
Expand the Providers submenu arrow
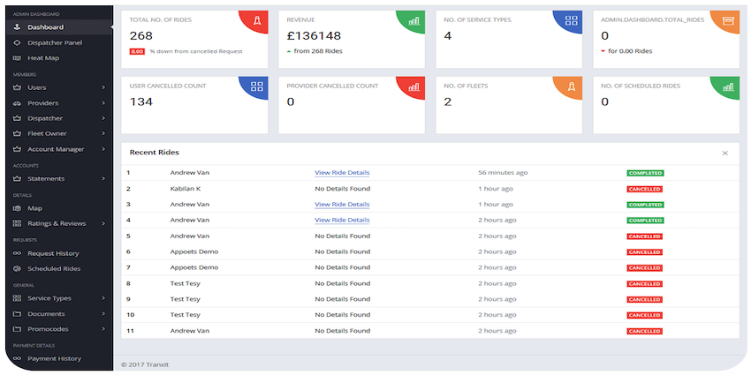pyautogui.click(x=103, y=103)
